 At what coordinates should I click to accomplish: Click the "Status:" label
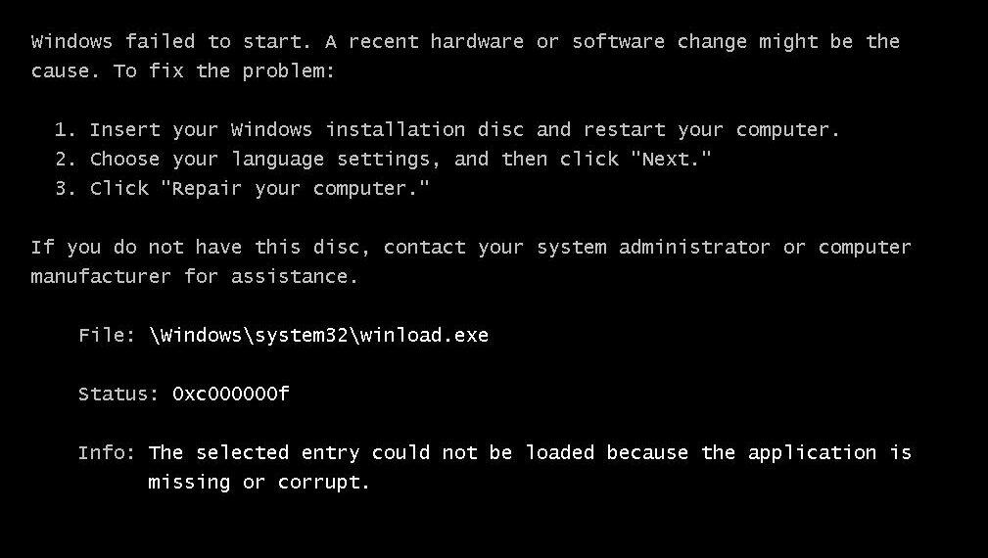[x=118, y=394]
